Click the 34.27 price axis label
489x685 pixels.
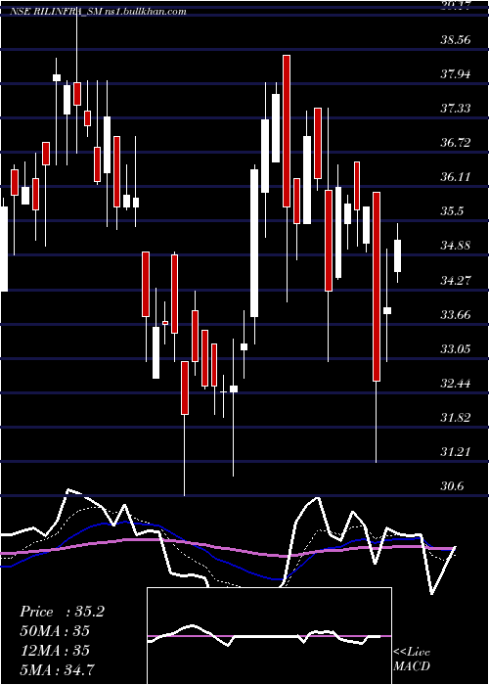point(456,280)
